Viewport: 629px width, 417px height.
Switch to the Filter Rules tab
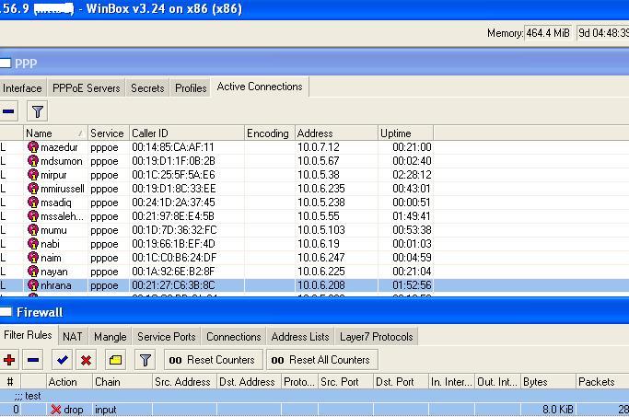click(28, 335)
